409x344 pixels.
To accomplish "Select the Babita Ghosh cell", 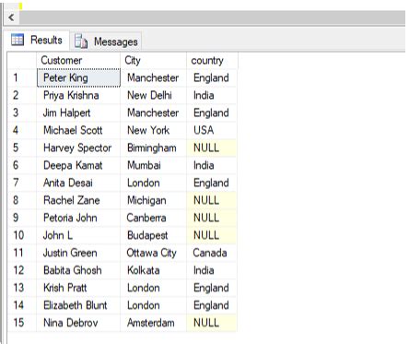I will pos(78,270).
